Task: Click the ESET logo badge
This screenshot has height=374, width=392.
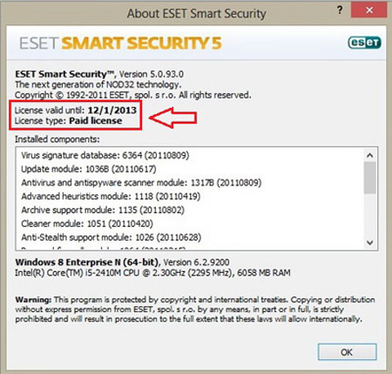Action: click(x=364, y=43)
